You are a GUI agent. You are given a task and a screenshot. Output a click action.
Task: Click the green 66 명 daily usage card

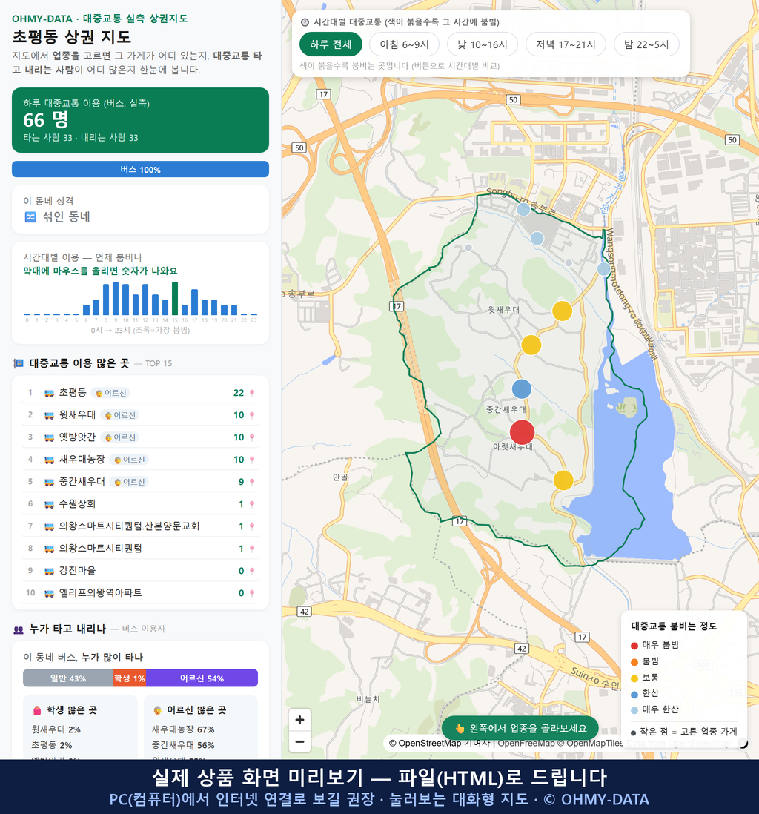click(x=140, y=120)
